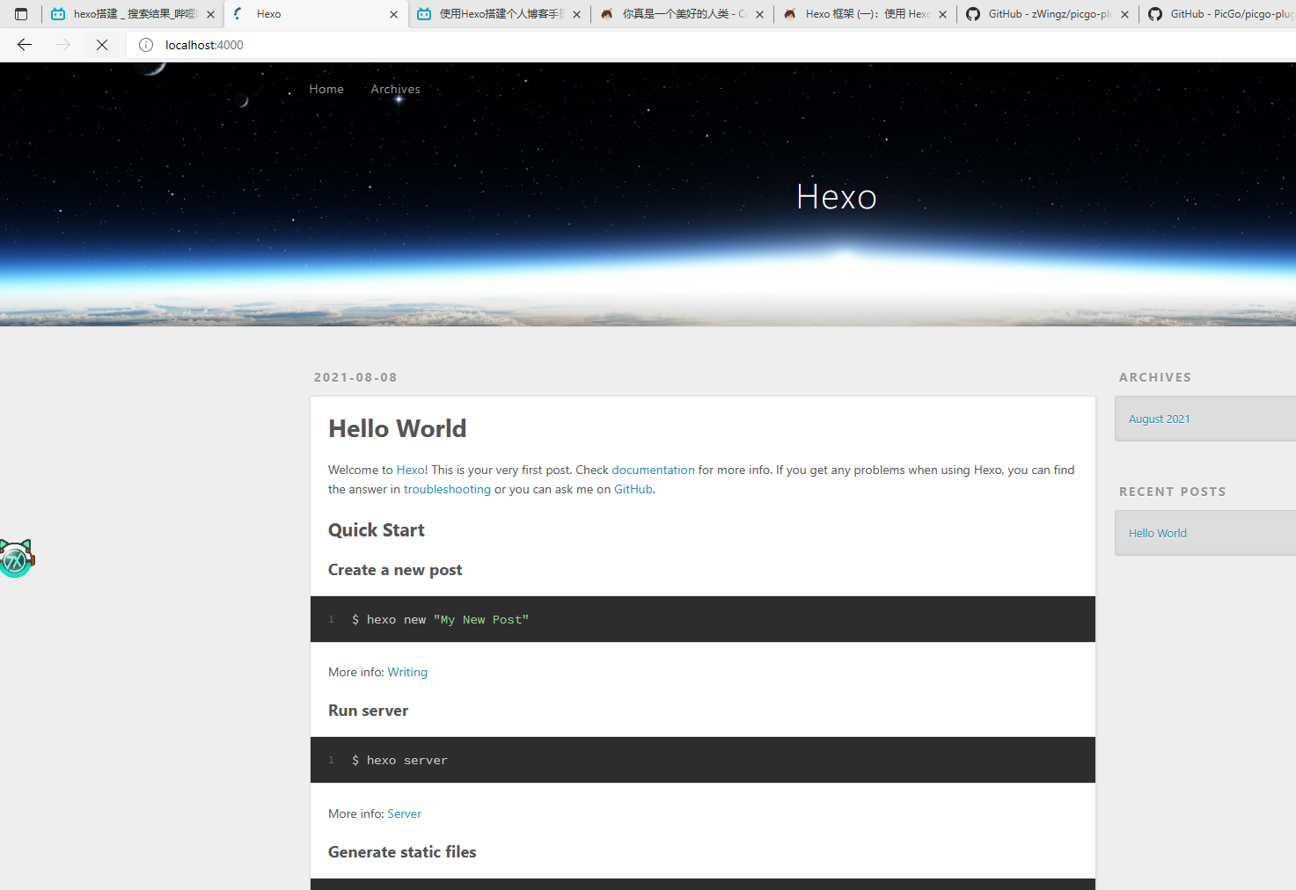Stop page loading with X button
The width and height of the screenshot is (1296, 890).
(102, 45)
